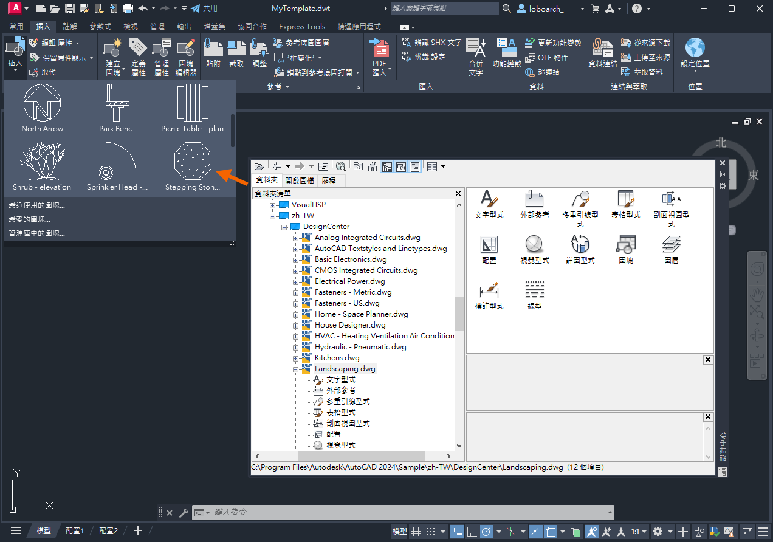Click the 貼附 attach icon
Screen dimensions: 773x542
point(213,47)
